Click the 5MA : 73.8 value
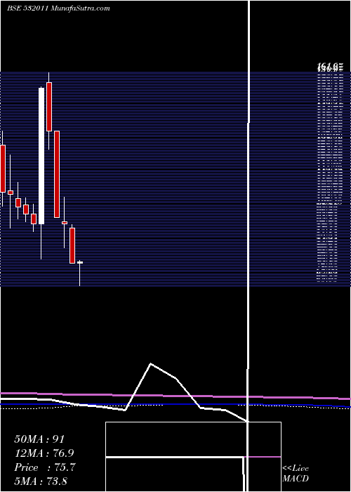 41,481
